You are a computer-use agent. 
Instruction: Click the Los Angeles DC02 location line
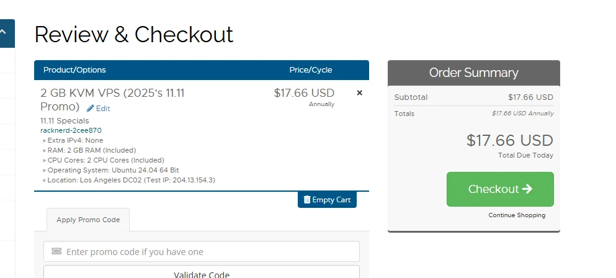130,180
